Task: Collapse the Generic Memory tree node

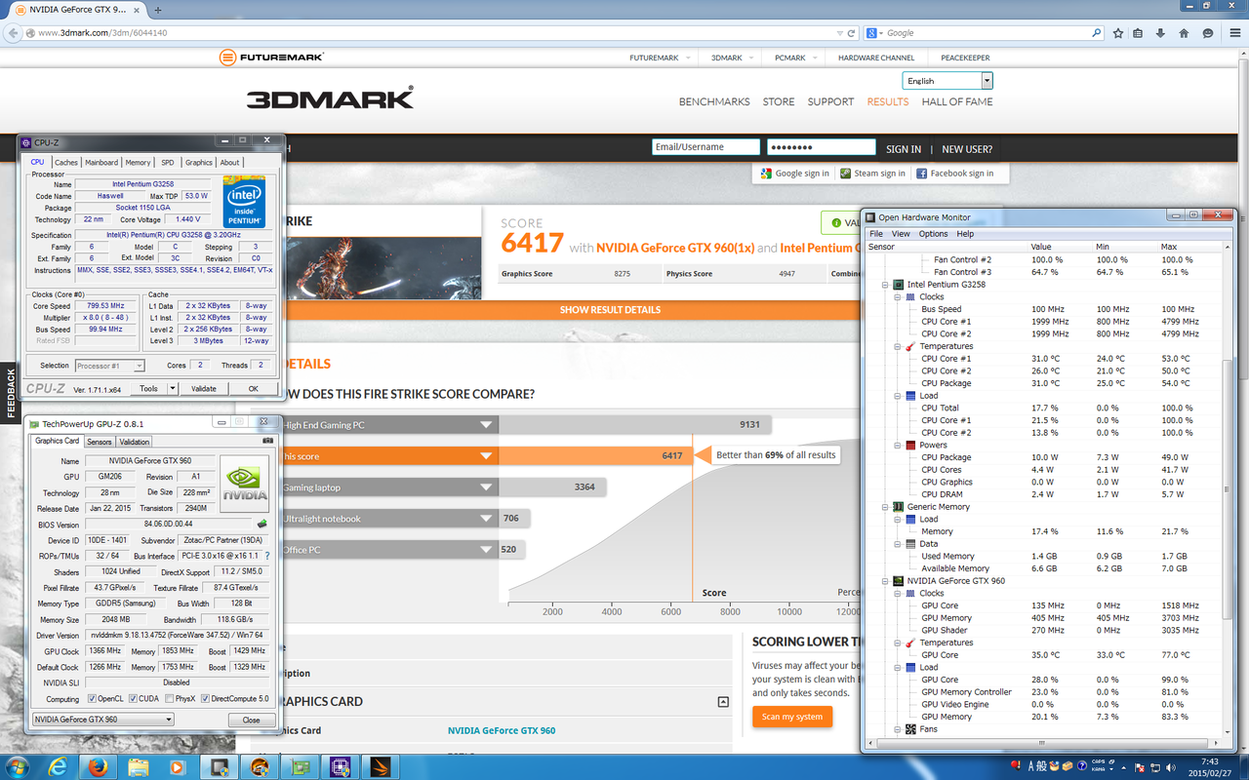Action: pyautogui.click(x=885, y=507)
